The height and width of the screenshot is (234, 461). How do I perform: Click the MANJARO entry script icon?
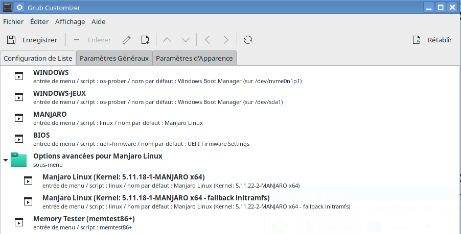coord(19,118)
